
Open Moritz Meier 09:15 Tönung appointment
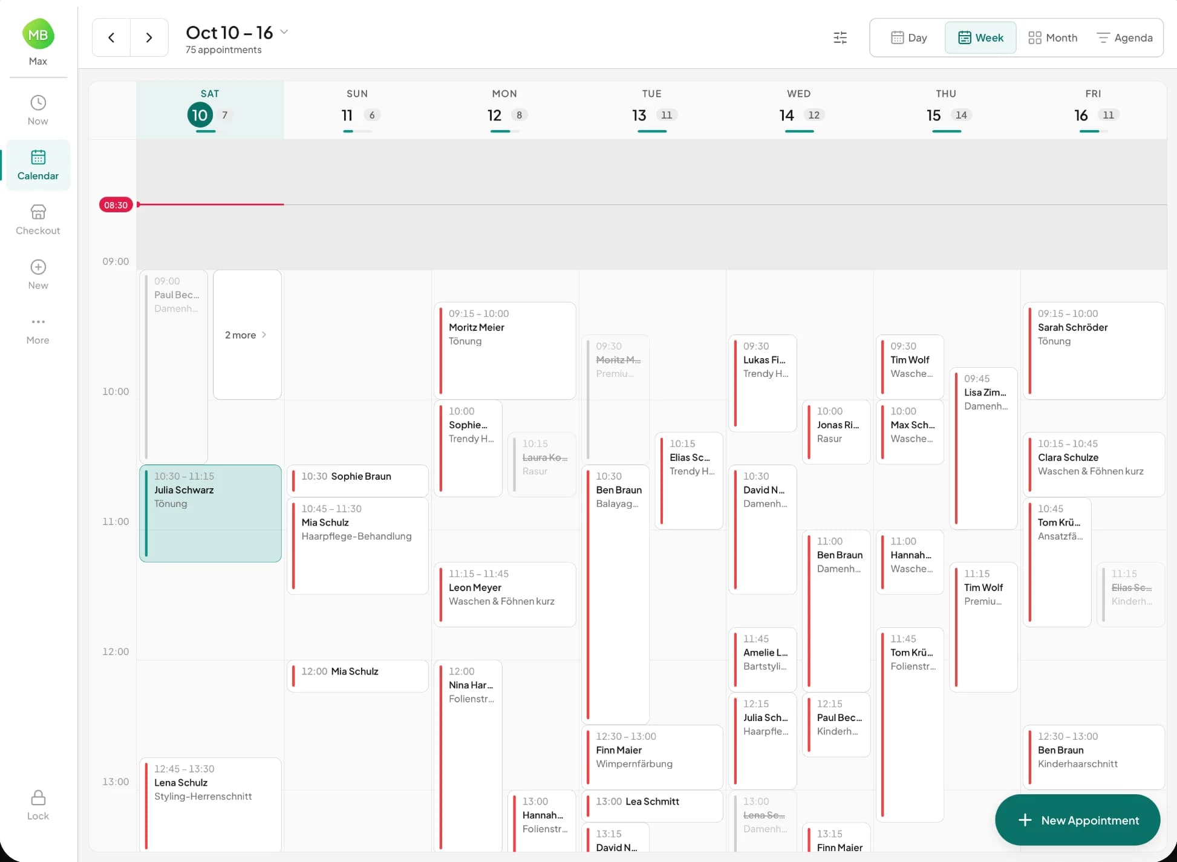tap(505, 351)
